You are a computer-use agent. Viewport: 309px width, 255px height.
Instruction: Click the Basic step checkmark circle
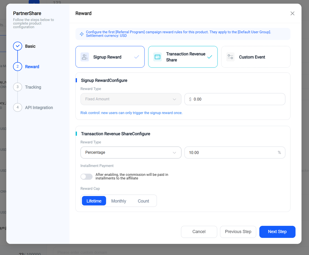point(18,46)
